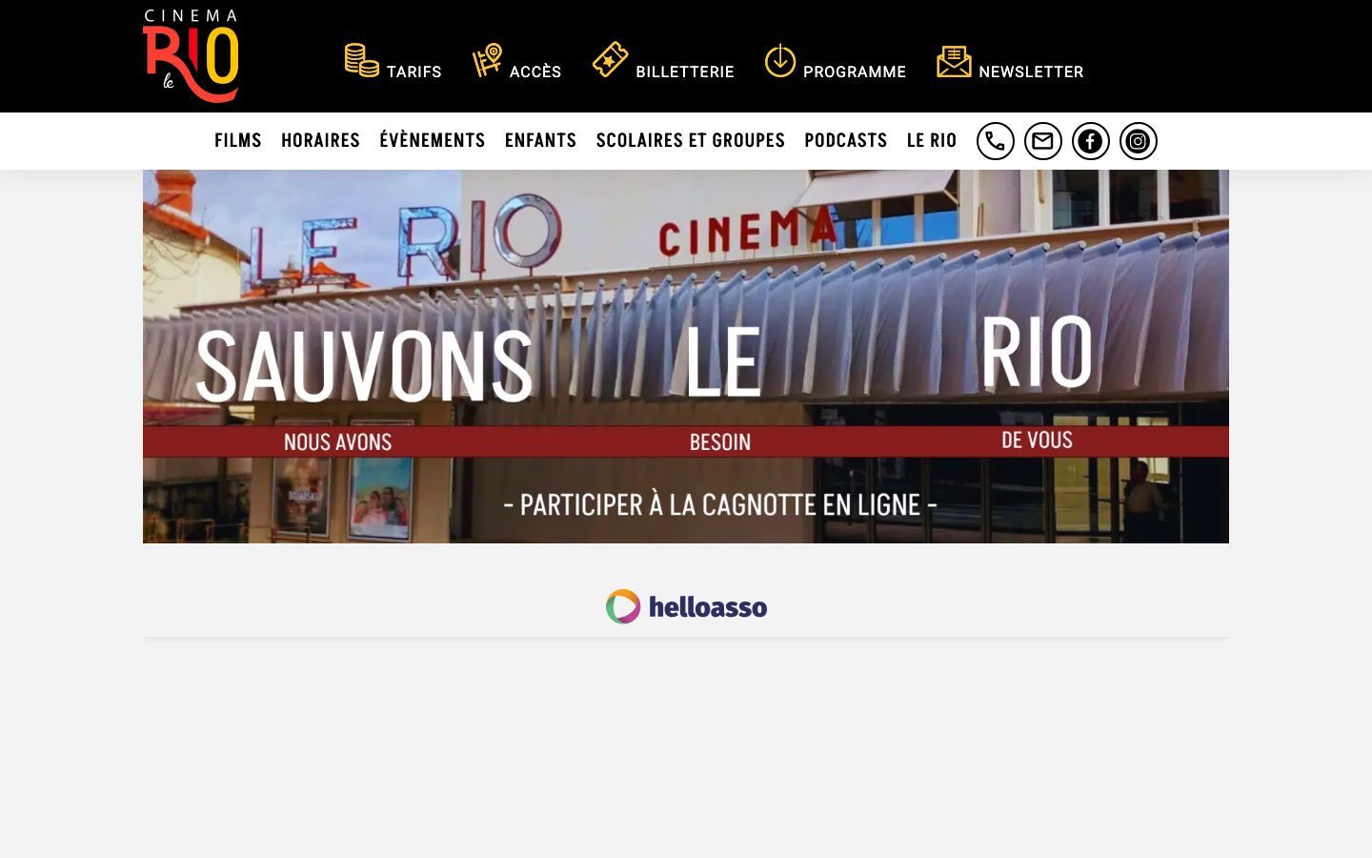Click the Newsletter envelope icon
Screen dimensions: 1372x858
point(954,61)
